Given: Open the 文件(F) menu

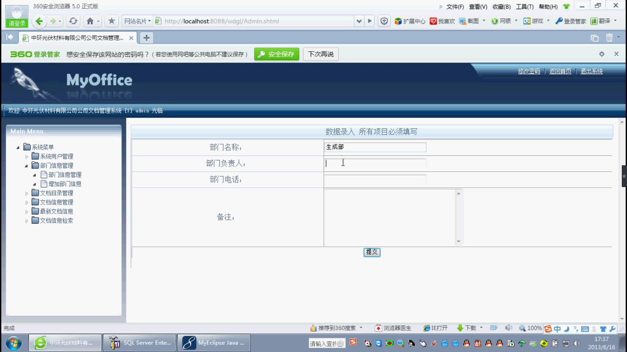Looking at the screenshot, I should point(455,7).
